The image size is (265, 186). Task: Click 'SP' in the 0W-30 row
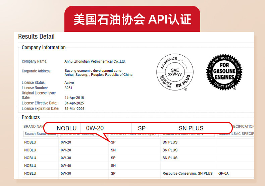coord(113,158)
